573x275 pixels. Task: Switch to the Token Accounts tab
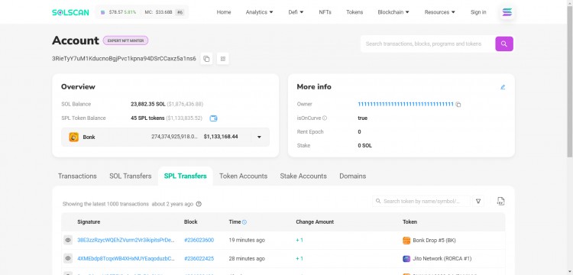tap(244, 176)
